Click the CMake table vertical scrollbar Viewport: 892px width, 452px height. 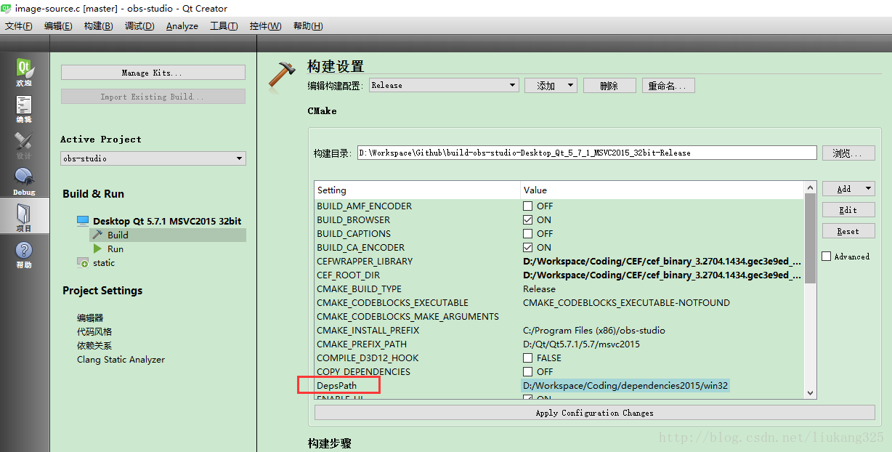[811, 238]
